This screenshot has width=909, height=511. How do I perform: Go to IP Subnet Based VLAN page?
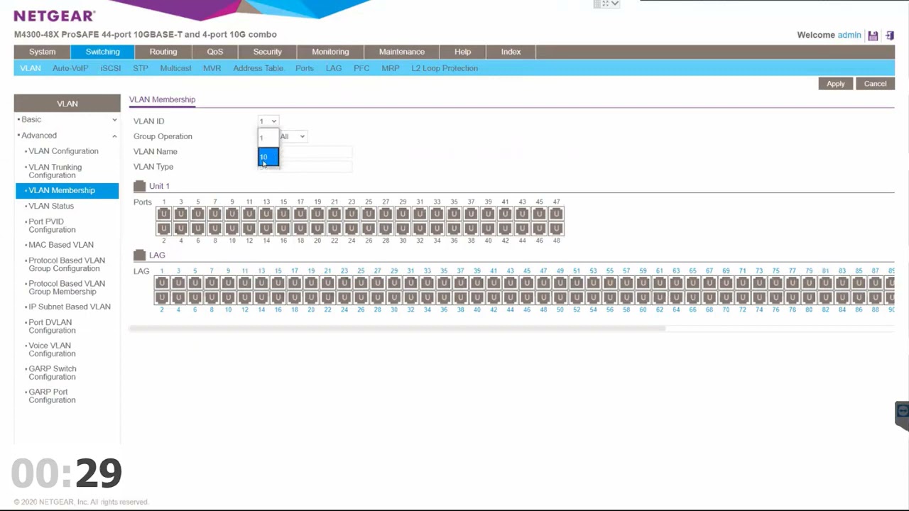[69, 307]
